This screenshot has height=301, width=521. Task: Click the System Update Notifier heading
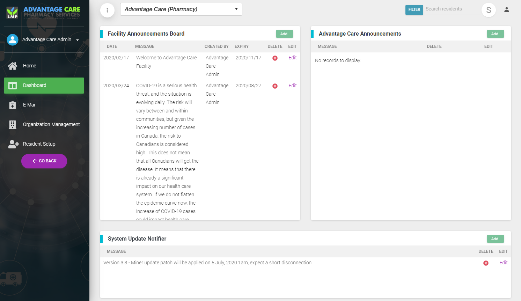[x=137, y=239]
